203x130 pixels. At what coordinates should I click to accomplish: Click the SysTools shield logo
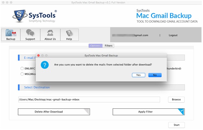pos(20,16)
